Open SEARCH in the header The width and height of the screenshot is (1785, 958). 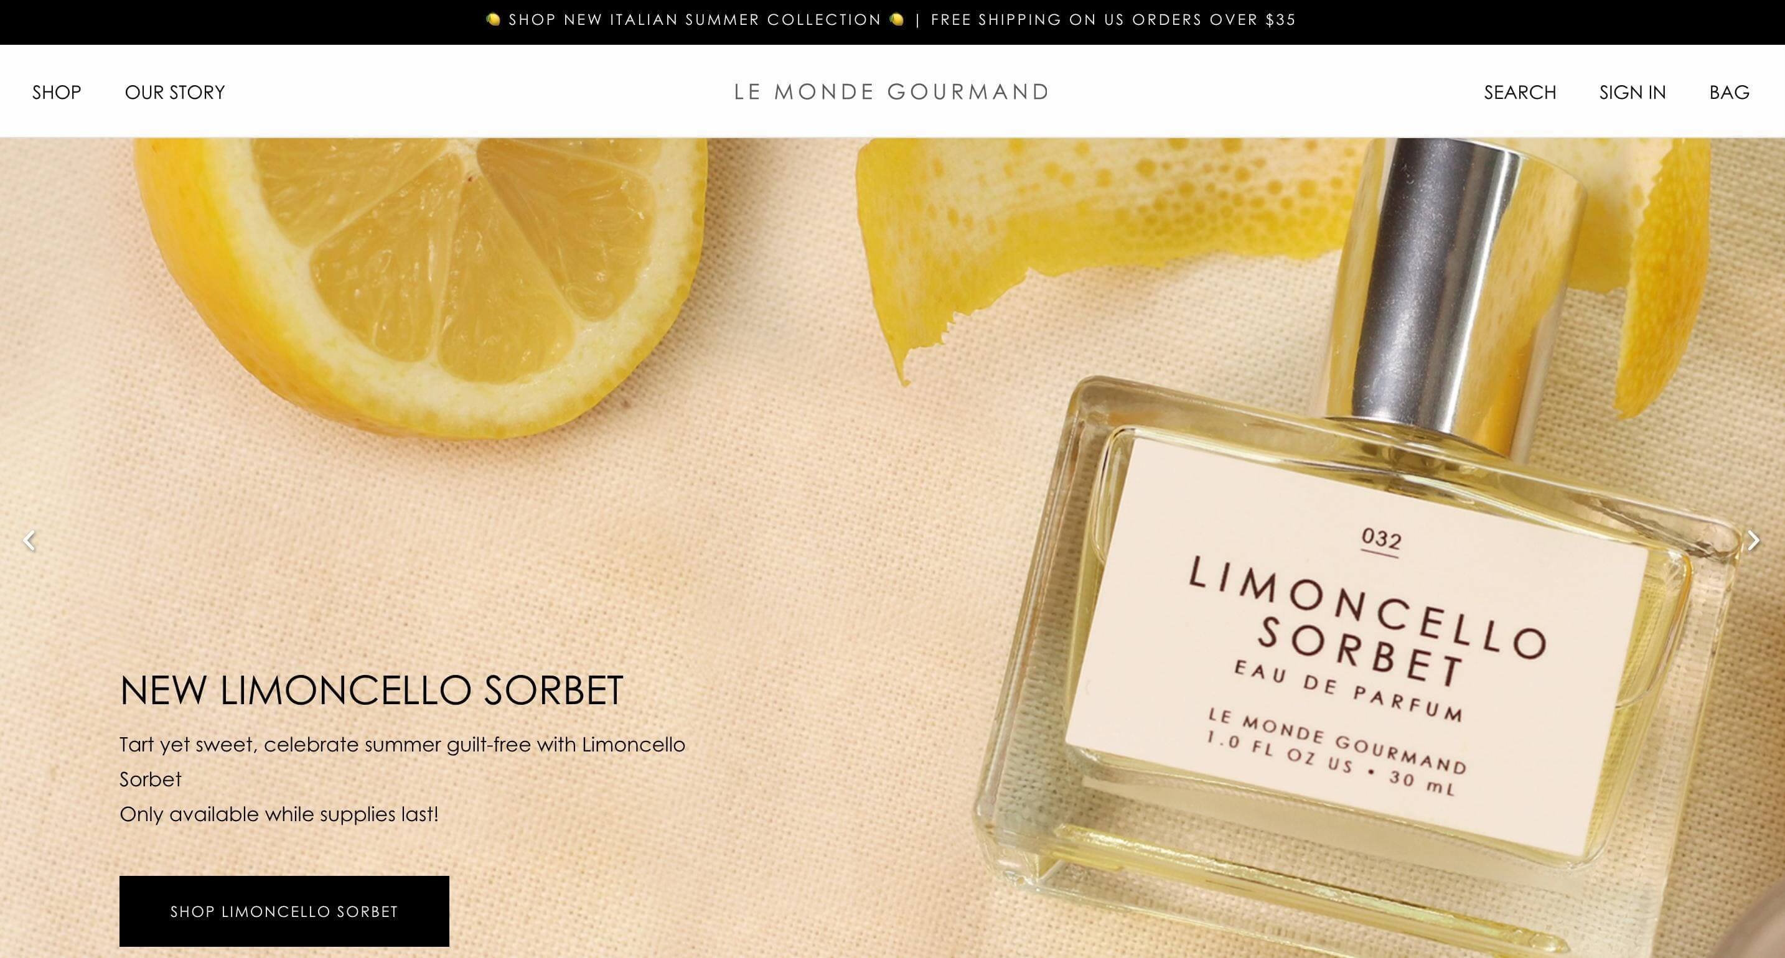click(x=1520, y=92)
